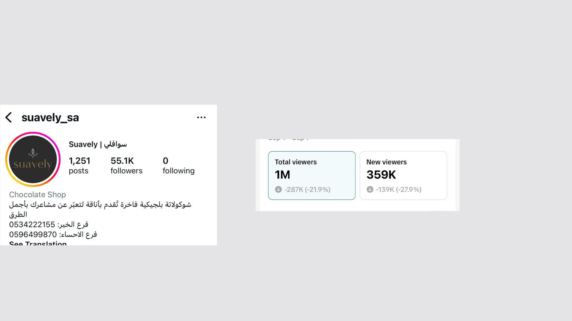The image size is (572, 321).
Task: Click the 1M total viewers value
Action: [x=282, y=175]
